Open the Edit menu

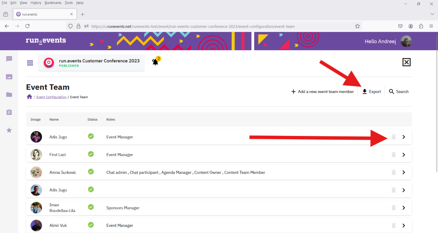click(13, 3)
